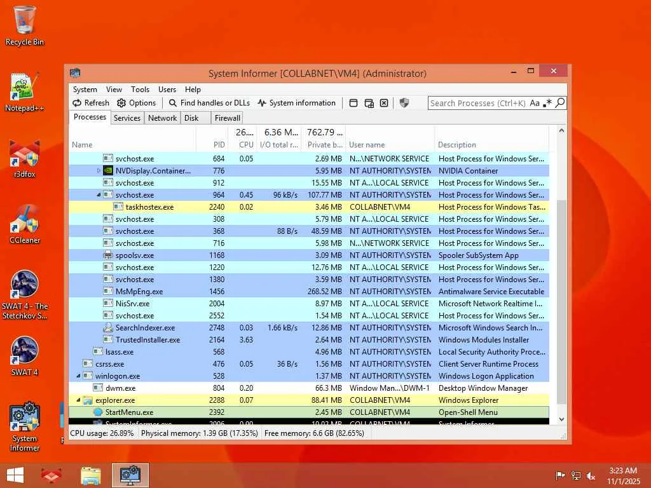The width and height of the screenshot is (651, 488).
Task: Click the magnifier icon in the search box
Action: click(x=560, y=102)
